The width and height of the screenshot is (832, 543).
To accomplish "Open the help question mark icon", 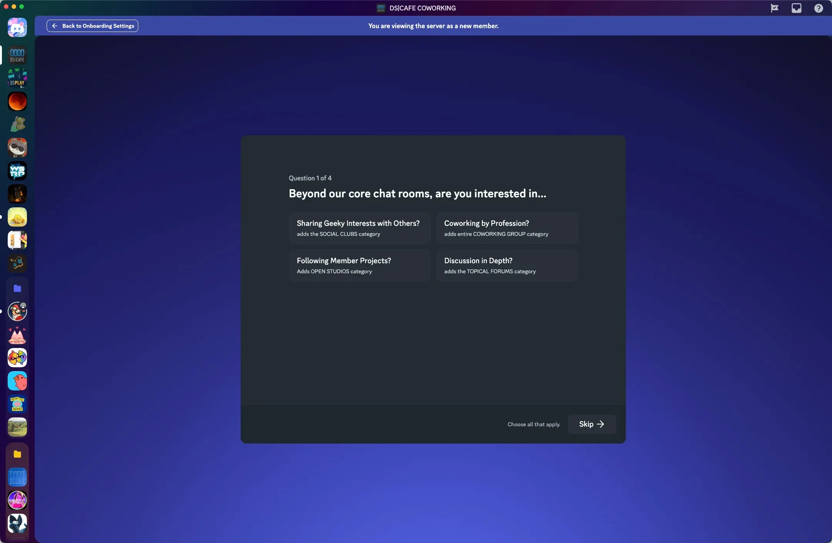I will [818, 8].
